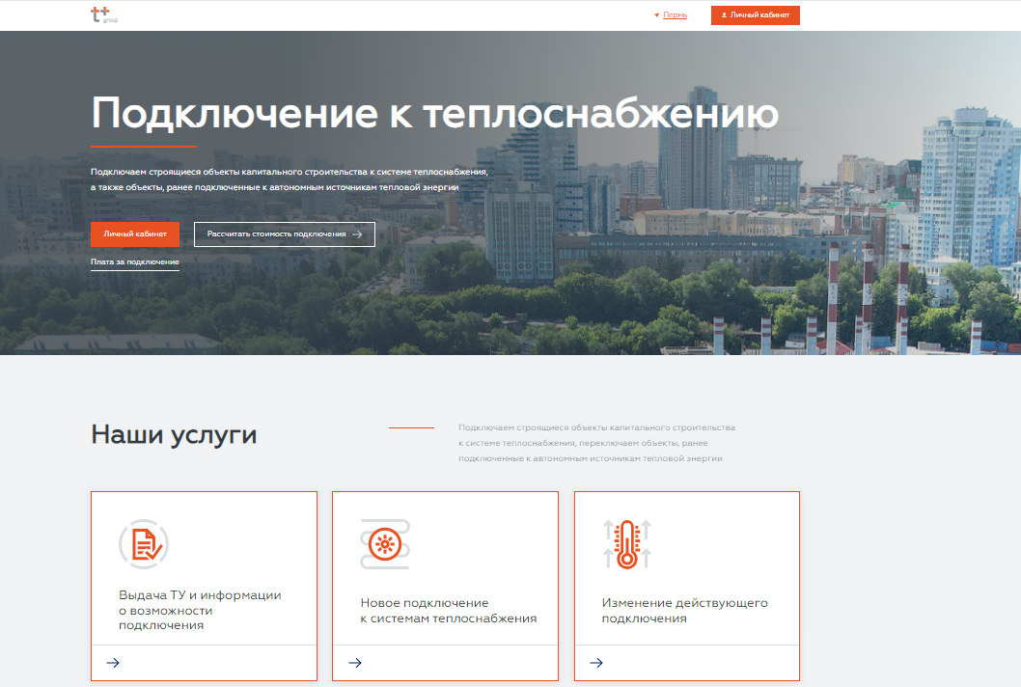Open Личный кабинет from the top bar
The width and height of the screenshot is (1021, 687).
tap(755, 14)
